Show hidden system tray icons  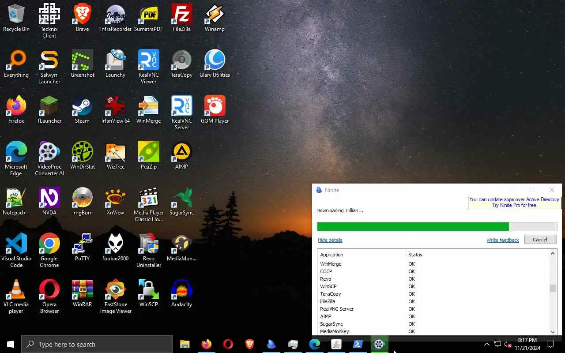pos(486,344)
